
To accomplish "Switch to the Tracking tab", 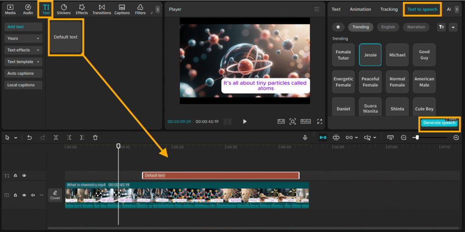I will pos(389,10).
